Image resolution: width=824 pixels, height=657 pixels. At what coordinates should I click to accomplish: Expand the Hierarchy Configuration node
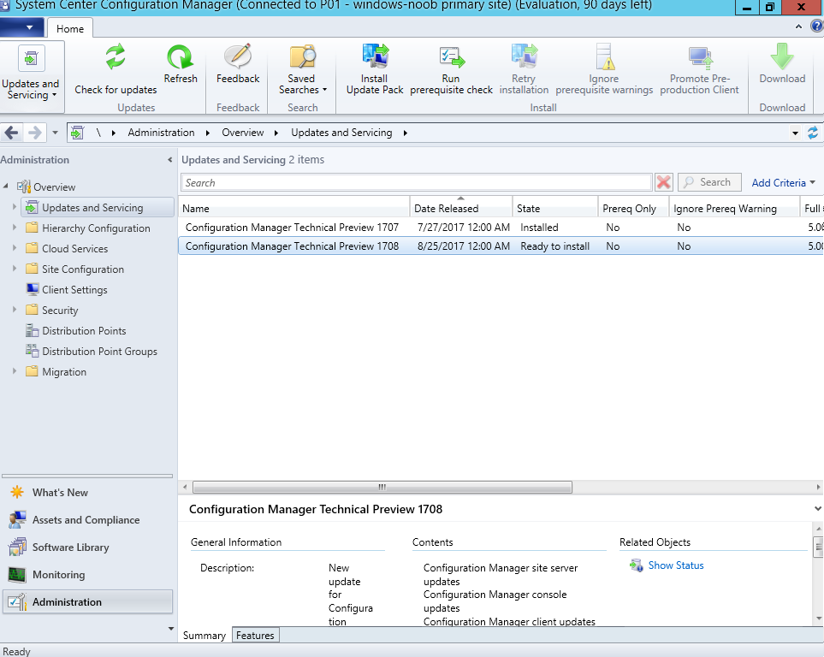coord(15,228)
